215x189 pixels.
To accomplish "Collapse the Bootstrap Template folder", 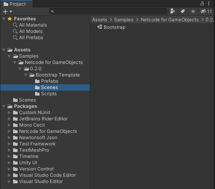I will click(x=26, y=75).
